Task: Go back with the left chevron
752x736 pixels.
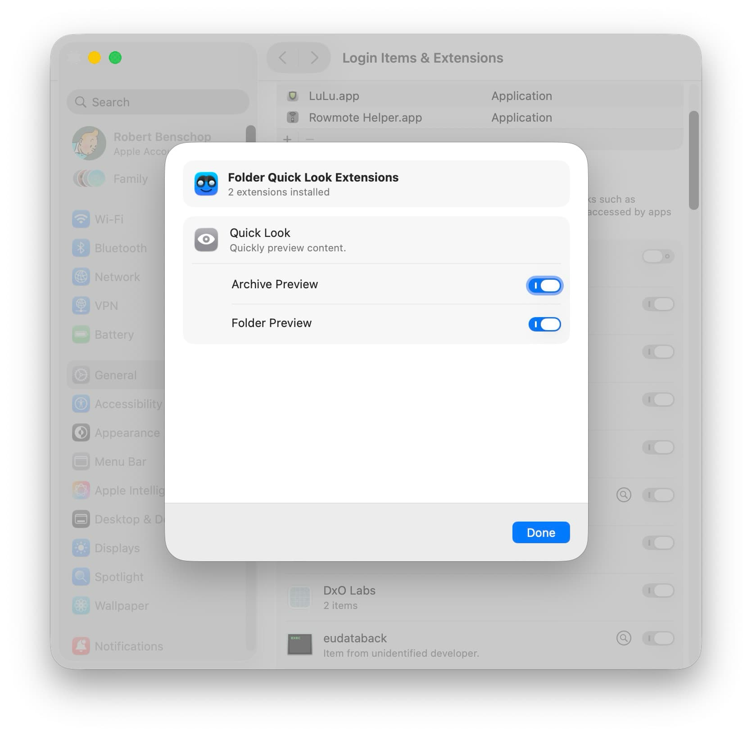Action: 283,58
